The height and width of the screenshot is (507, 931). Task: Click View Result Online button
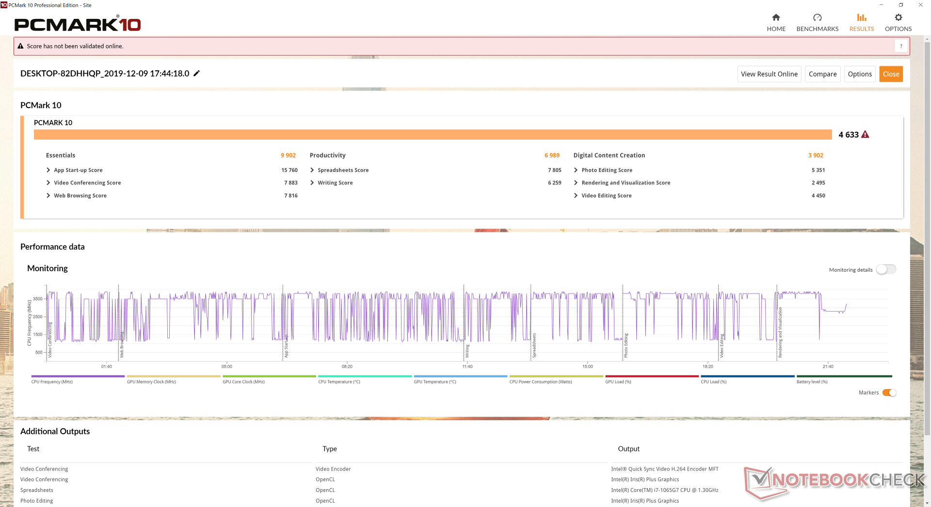click(769, 74)
